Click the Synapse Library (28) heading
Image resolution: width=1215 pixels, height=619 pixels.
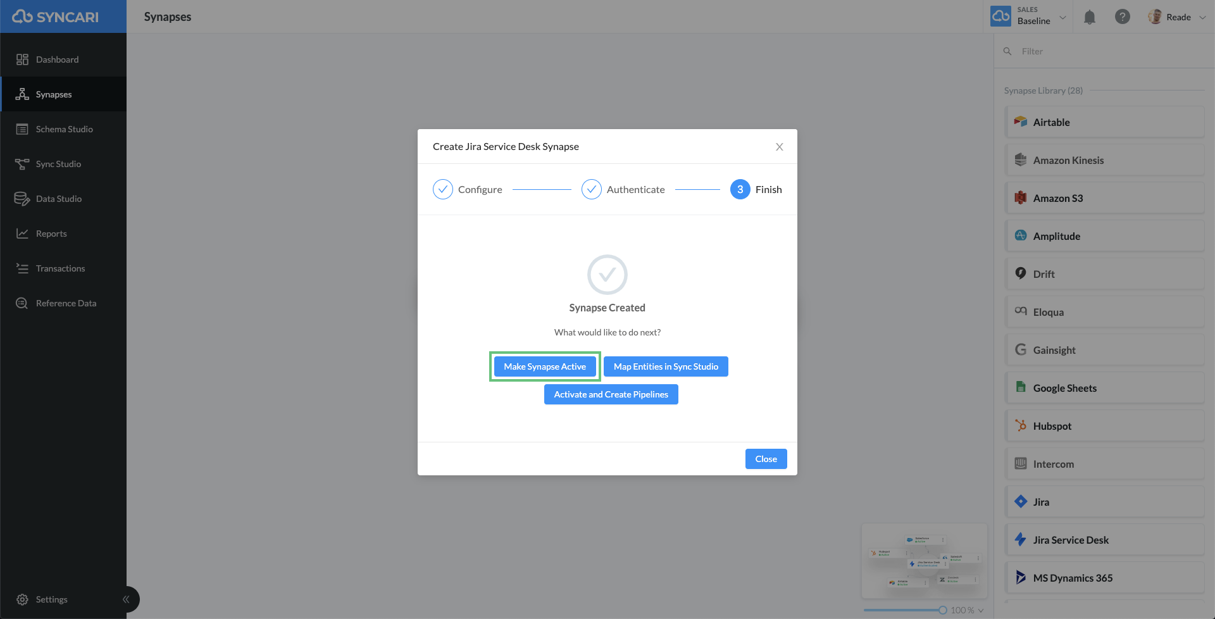pos(1043,91)
